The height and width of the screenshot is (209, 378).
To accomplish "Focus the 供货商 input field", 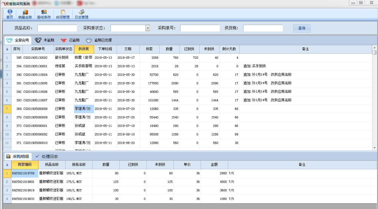I will pyautogui.click(x=263, y=28).
